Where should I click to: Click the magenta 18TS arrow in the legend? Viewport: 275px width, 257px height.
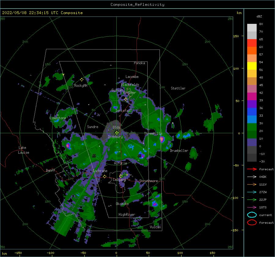[252, 207]
